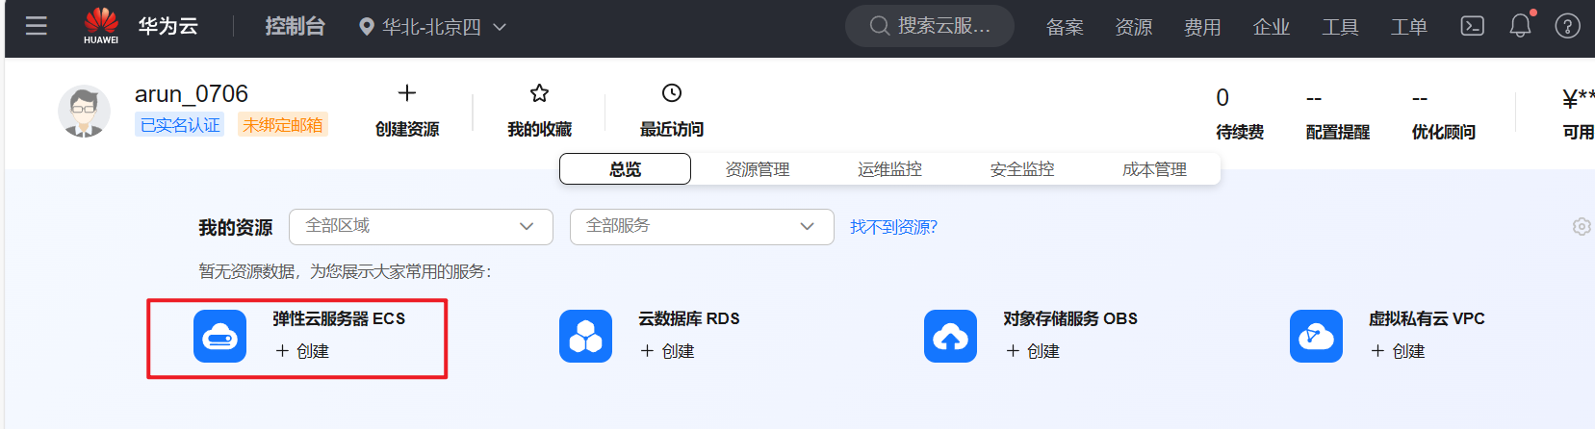Click the 待续费 label
This screenshot has width=1595, height=429.
[1240, 132]
